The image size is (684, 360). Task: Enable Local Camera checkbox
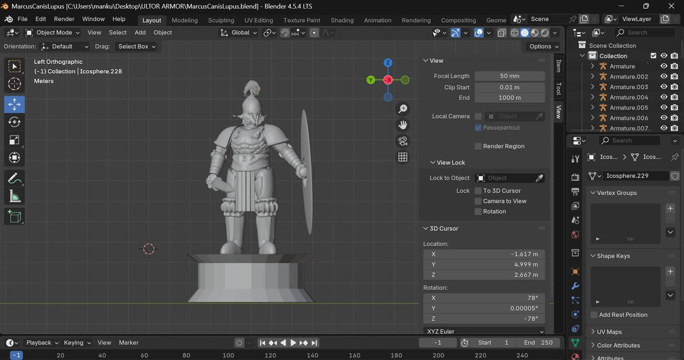[478, 116]
